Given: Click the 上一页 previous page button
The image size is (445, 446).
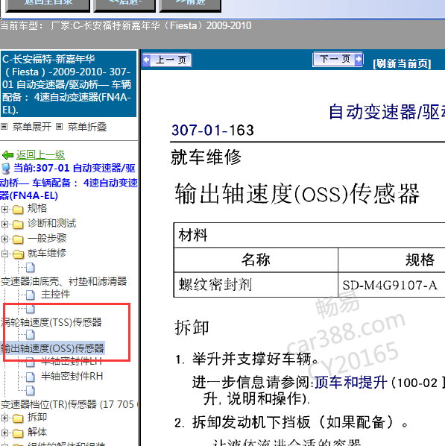Looking at the screenshot, I should (167, 60).
